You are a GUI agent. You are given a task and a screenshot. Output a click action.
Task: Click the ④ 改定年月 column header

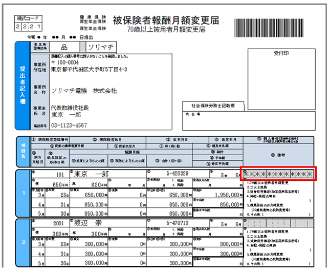pyautogui.click(x=226, y=139)
